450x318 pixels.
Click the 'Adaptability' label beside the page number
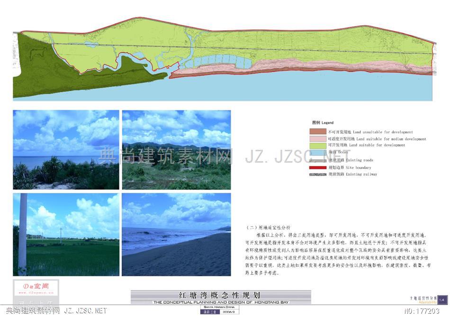tap(428, 302)
